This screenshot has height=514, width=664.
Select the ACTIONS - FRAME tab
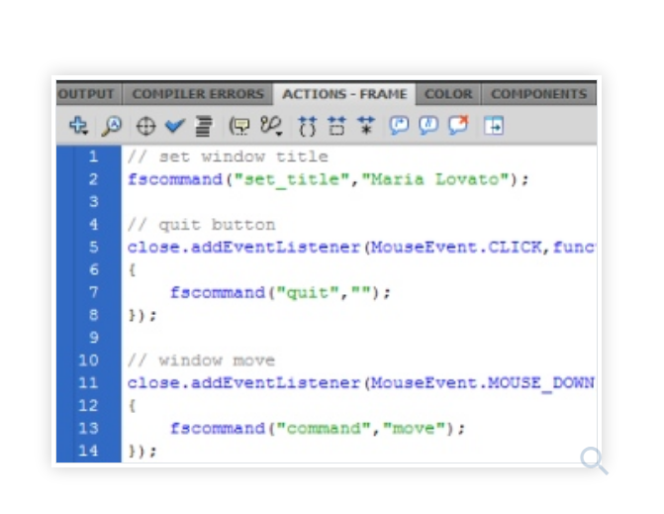point(344,94)
